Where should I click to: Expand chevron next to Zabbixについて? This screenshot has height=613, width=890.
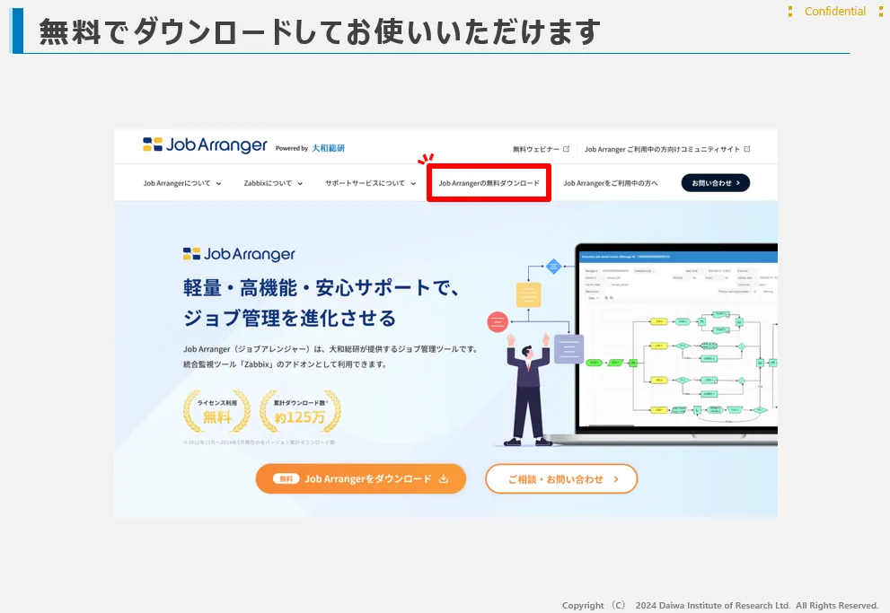pos(300,184)
